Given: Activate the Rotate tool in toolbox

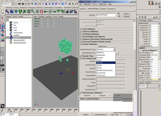Looking at the screenshot, I should click(x=2, y=31).
